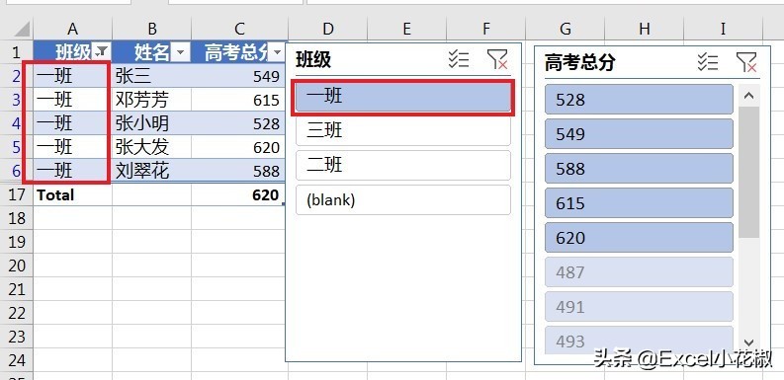Click cell containing 张三
Viewport: 784px width, 380px height.
(x=152, y=76)
